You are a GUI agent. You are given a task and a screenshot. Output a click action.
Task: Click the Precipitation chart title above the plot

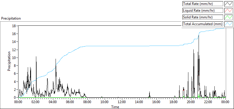[11, 18]
